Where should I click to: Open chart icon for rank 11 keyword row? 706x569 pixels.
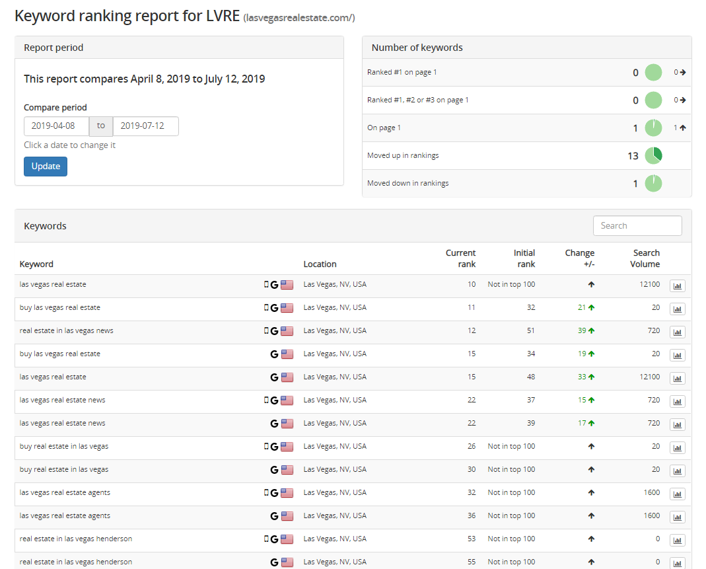point(677,309)
